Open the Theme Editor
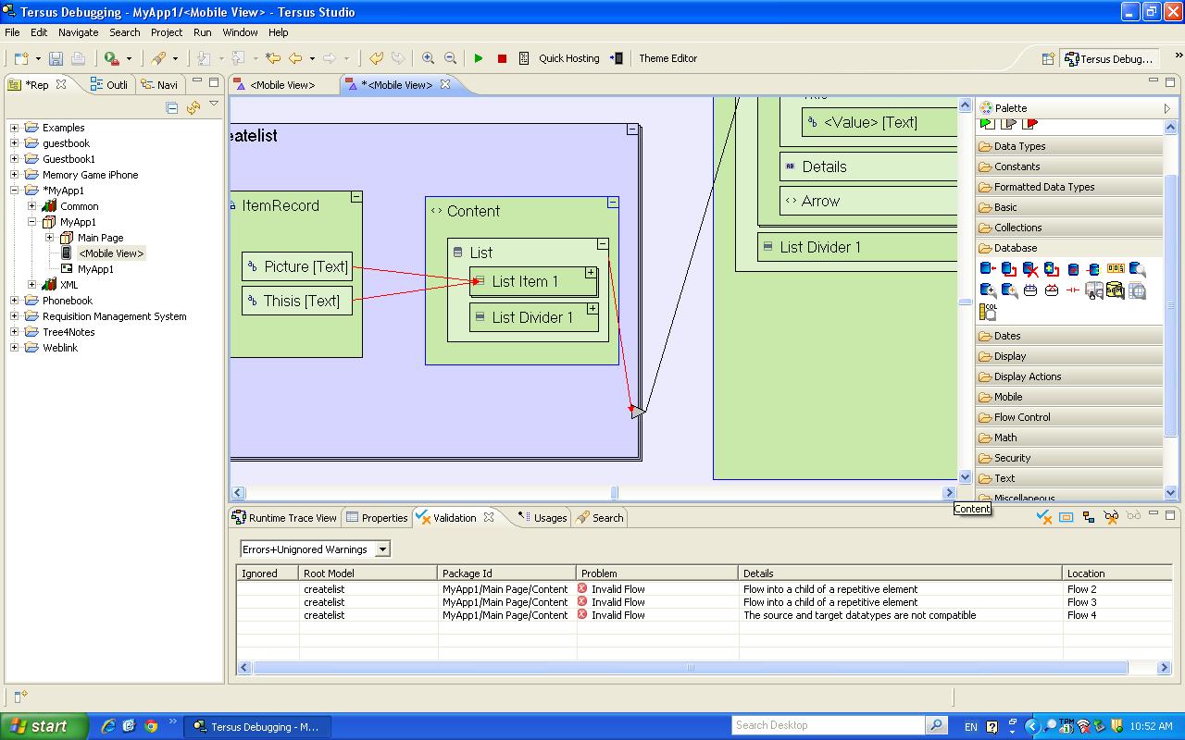Viewport: 1185px width, 740px height. (667, 58)
